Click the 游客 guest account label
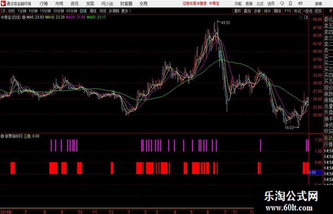The image size is (333, 214). [319, 4]
